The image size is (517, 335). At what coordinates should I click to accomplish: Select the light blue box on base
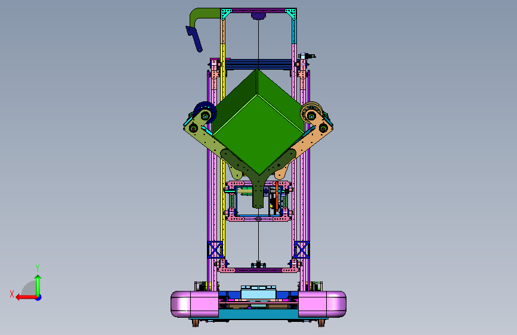coord(259,293)
